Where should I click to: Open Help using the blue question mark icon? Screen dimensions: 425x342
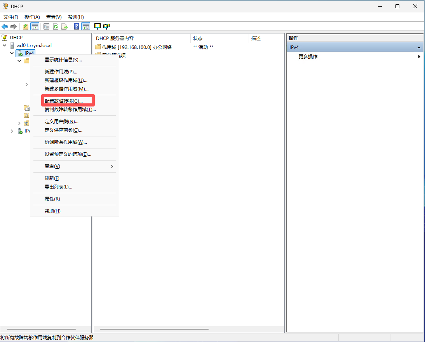77,26
